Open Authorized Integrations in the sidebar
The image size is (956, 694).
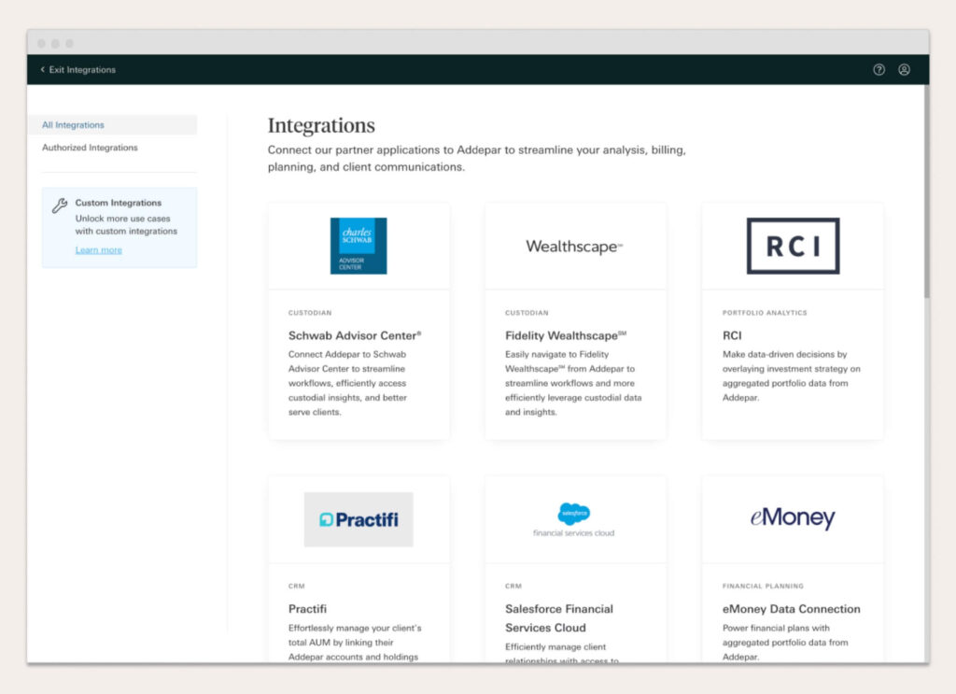pyautogui.click(x=90, y=148)
